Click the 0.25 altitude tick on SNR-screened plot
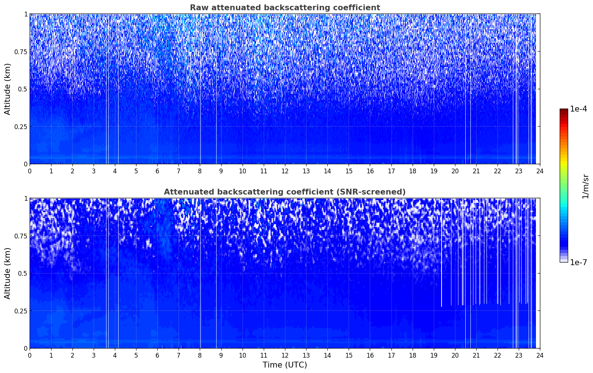593x373 pixels. click(21, 311)
